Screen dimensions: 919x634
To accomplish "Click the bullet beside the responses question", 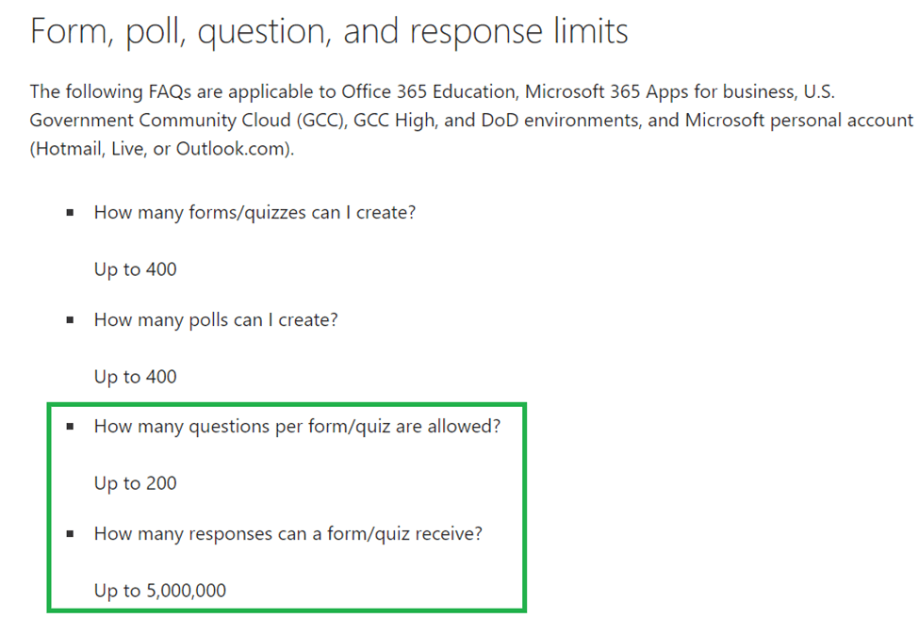I will point(71,534).
